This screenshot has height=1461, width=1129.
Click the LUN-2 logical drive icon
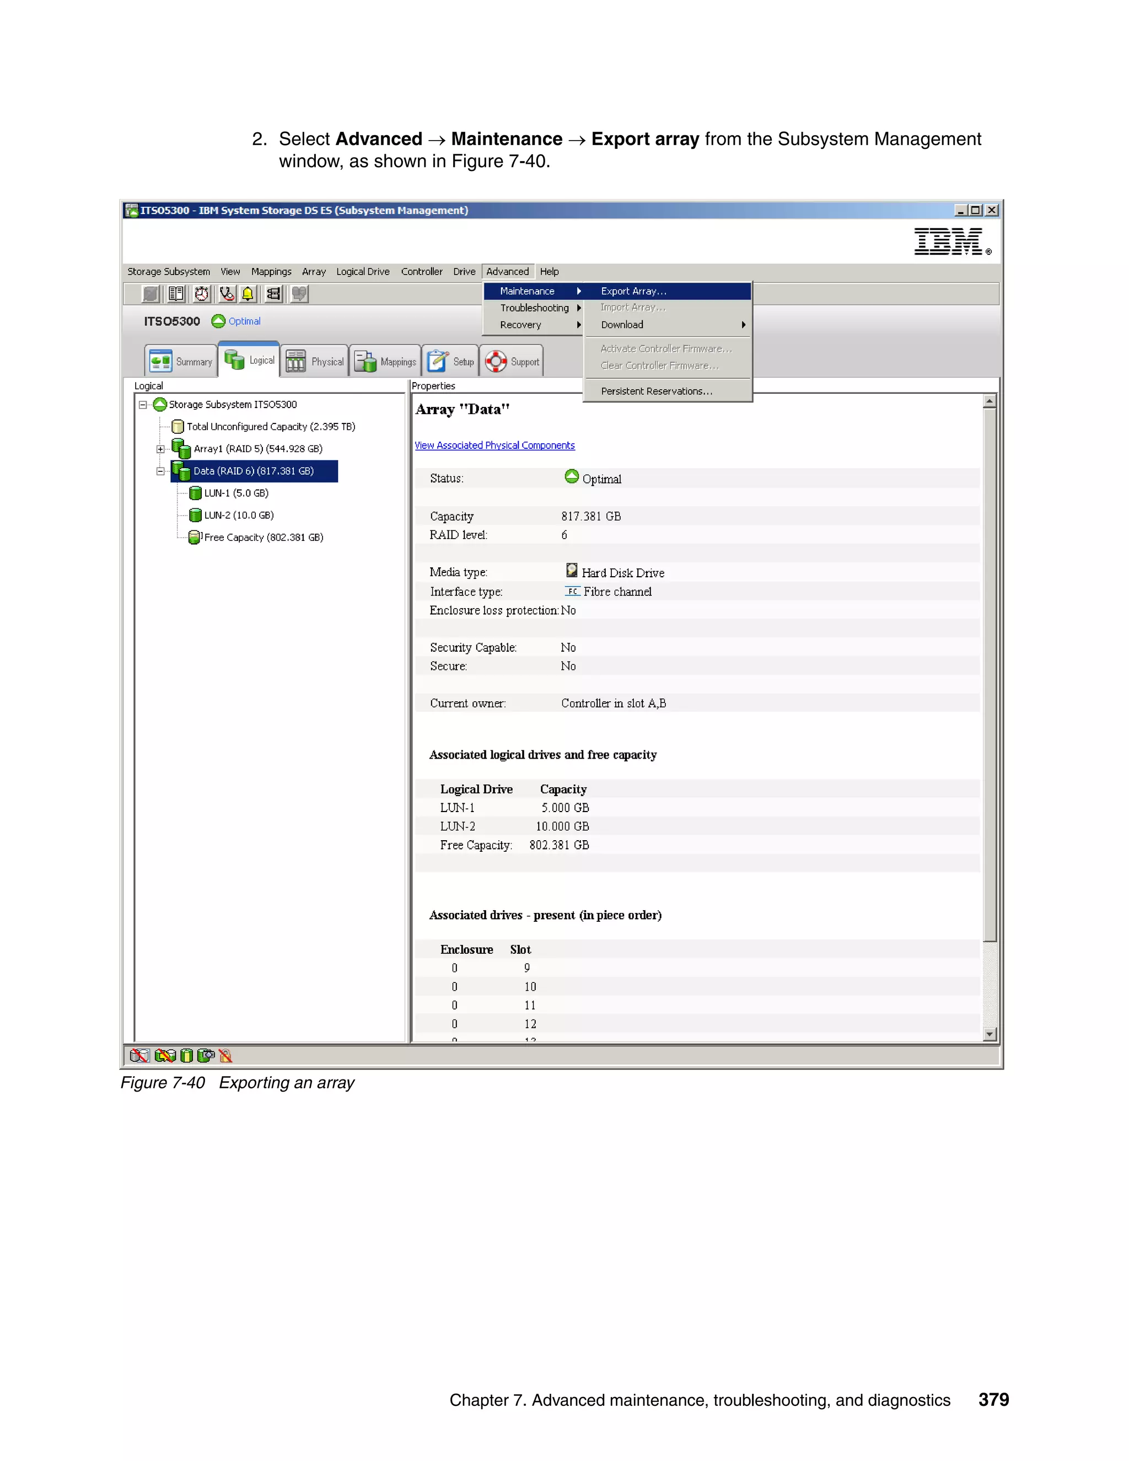[195, 515]
